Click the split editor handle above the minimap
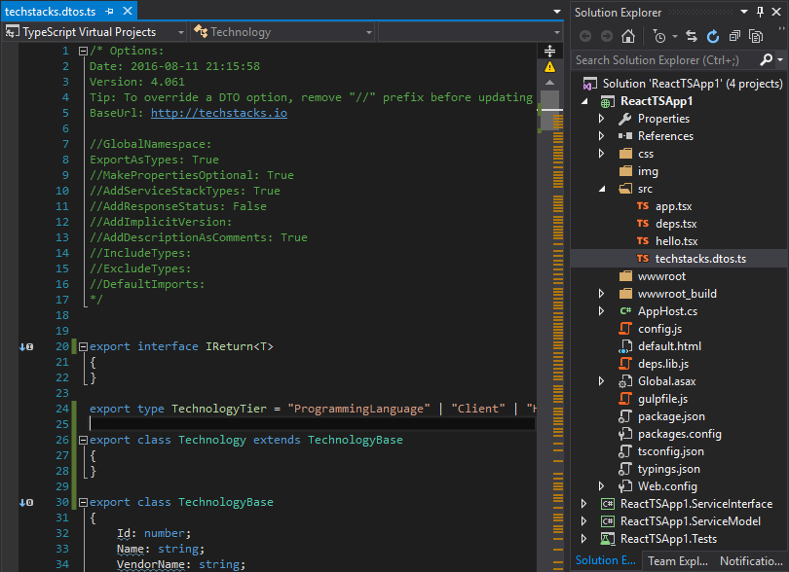The width and height of the screenshot is (789, 572). [x=549, y=49]
